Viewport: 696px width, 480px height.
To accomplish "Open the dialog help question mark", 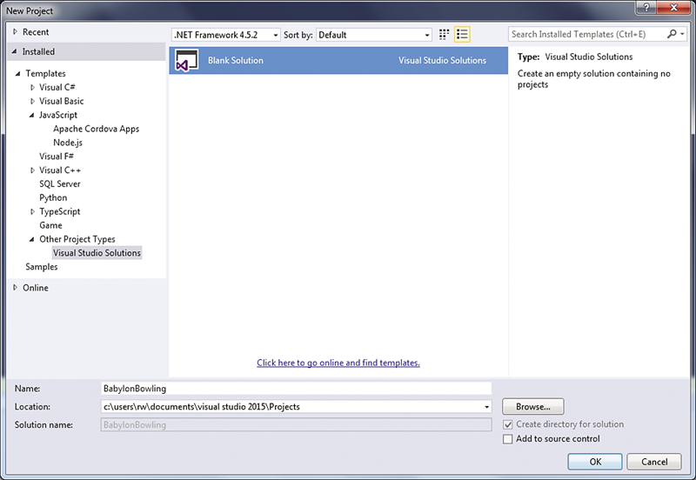I will point(646,8).
